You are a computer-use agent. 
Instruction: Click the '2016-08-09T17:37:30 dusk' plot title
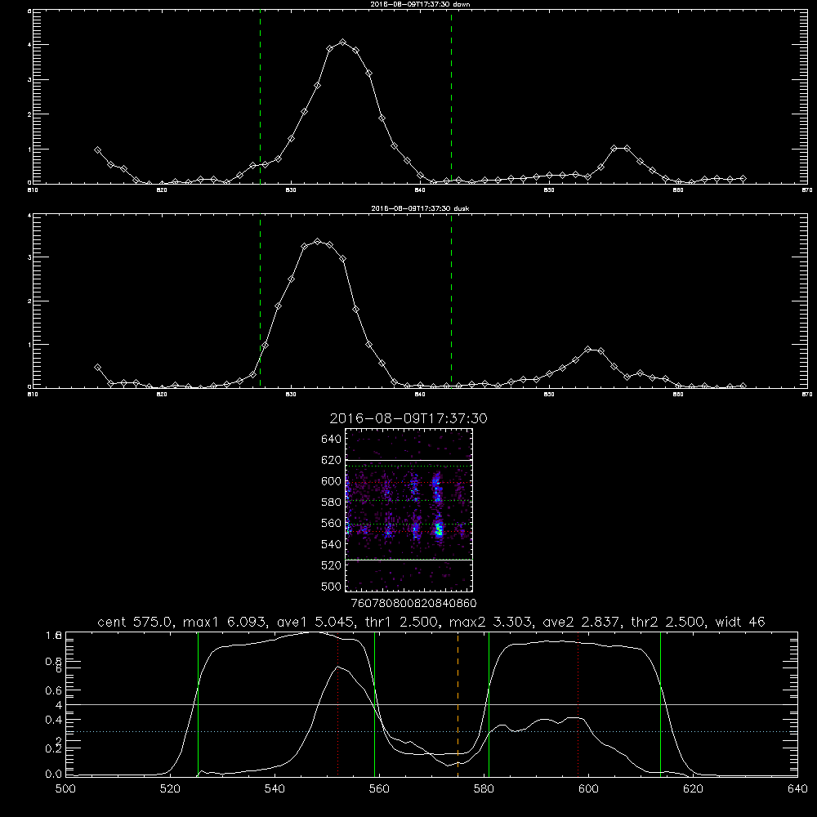click(420, 208)
